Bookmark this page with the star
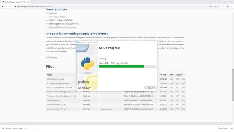Image resolution: width=234 pixels, height=132 pixels. [x=219, y=7]
